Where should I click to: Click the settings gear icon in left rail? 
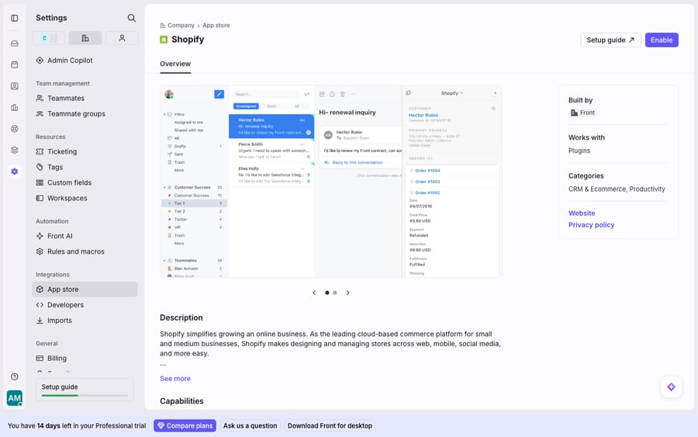point(15,172)
